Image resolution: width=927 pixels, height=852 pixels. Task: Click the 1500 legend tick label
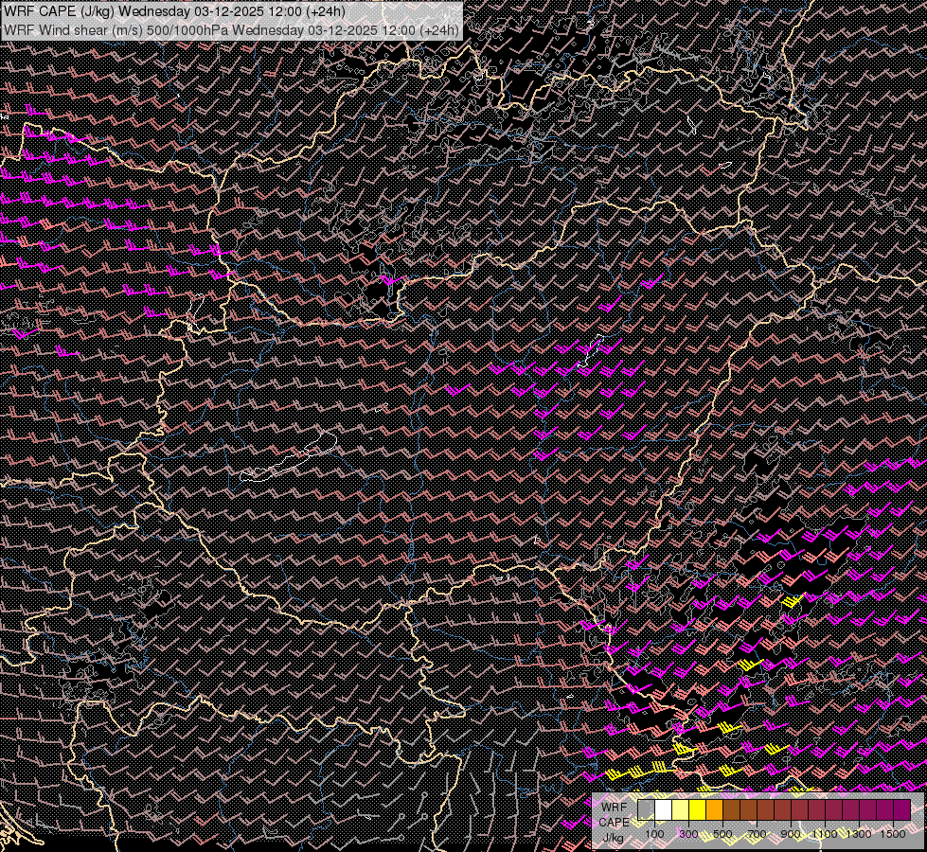click(893, 834)
